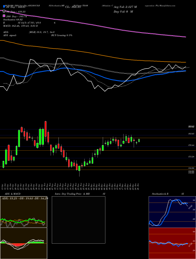This screenshot has height=259, width=196.
Task: Click the last green candlestick on the chart
Action: [139, 140]
